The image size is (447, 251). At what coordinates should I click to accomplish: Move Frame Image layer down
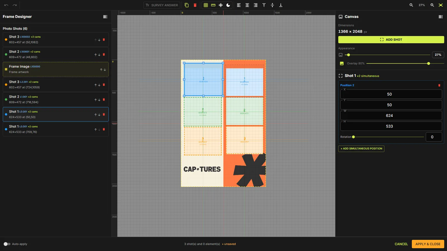[105, 70]
